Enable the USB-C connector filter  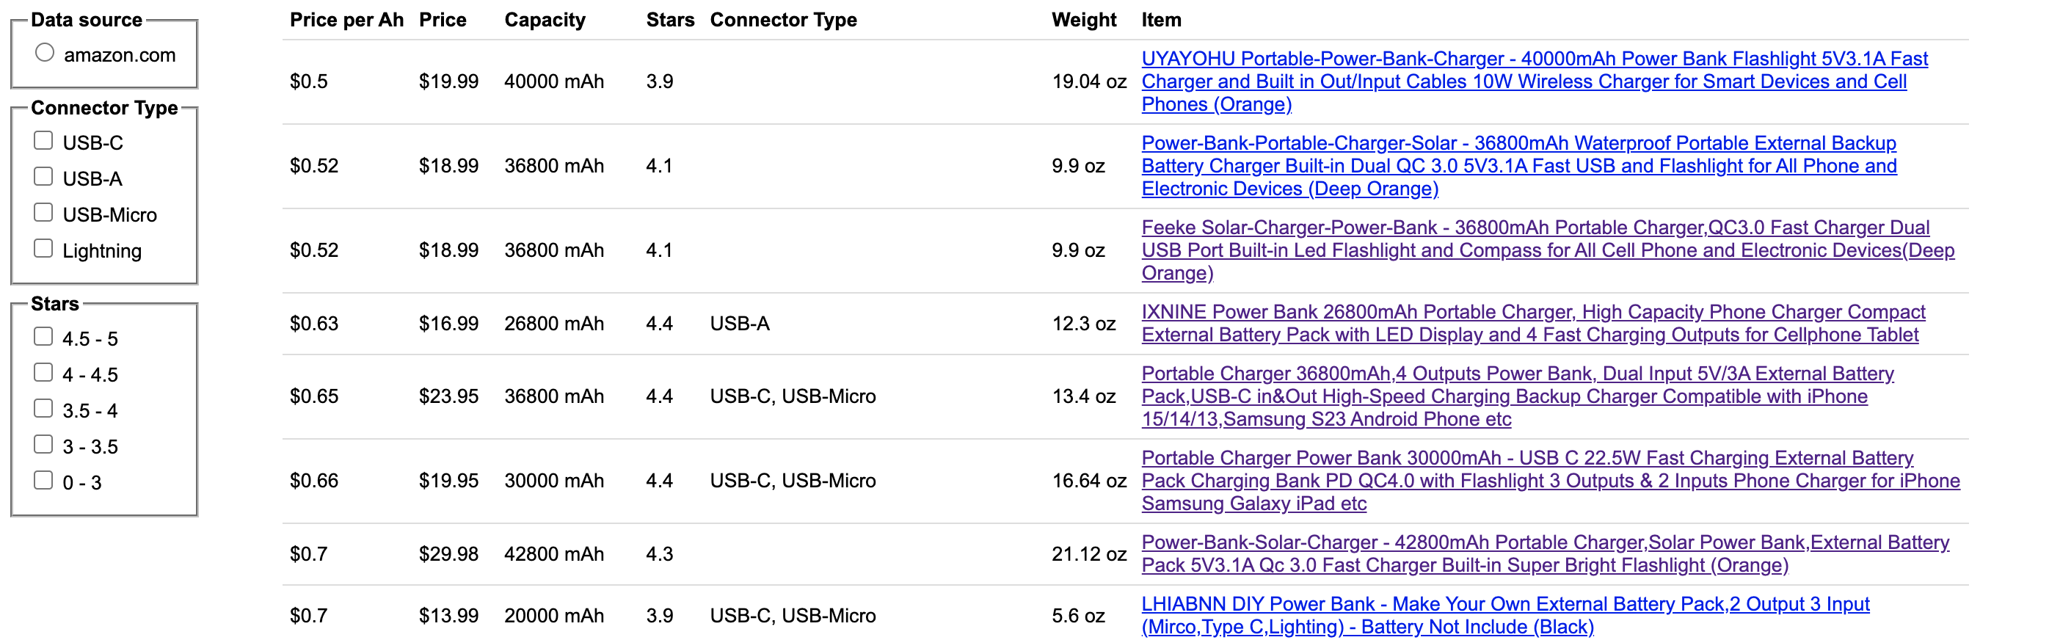tap(43, 141)
